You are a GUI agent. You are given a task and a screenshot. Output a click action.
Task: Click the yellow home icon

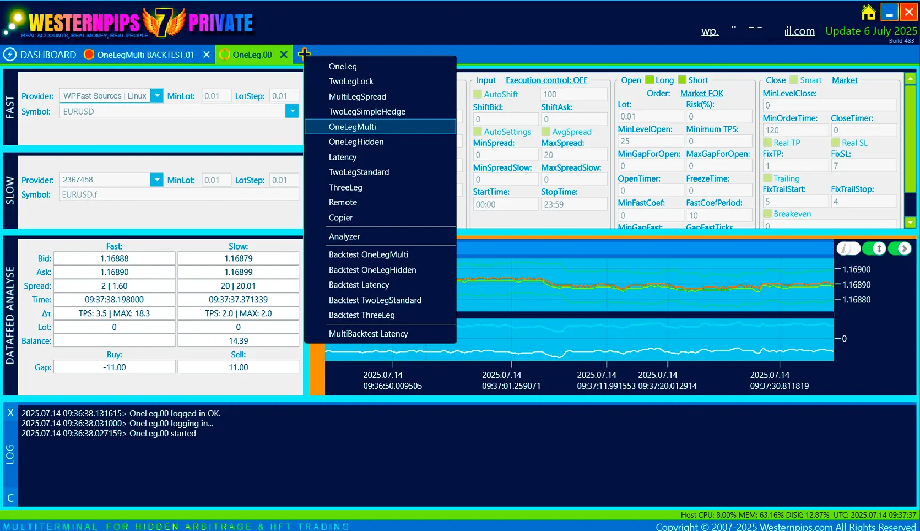tap(869, 12)
